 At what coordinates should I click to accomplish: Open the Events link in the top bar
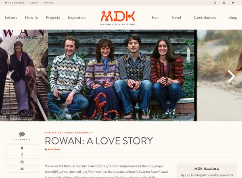[49, 3]
